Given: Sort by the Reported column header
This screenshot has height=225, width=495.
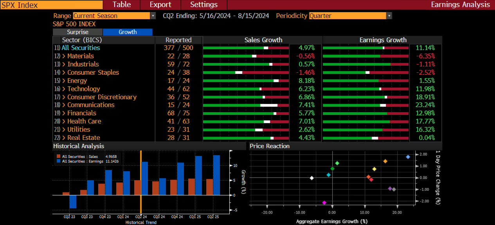Looking at the screenshot, I should [x=178, y=40].
